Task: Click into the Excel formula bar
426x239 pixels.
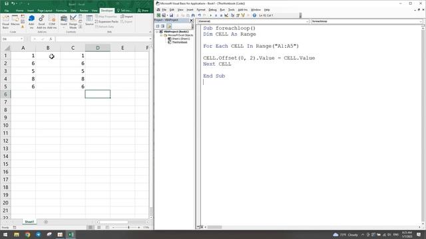Action: pyautogui.click(x=102, y=39)
